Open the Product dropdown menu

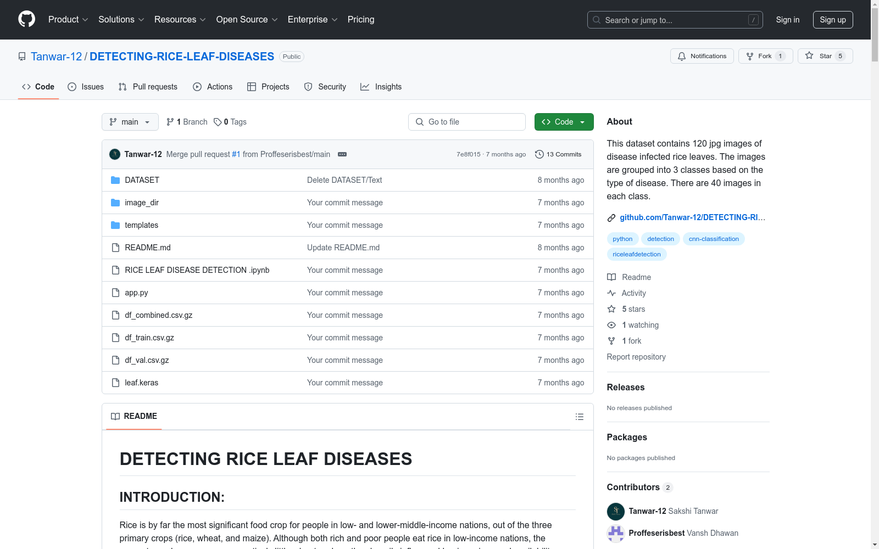(x=68, y=19)
